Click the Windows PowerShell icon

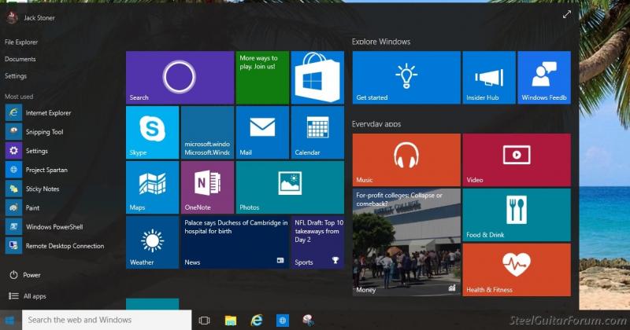click(x=13, y=226)
